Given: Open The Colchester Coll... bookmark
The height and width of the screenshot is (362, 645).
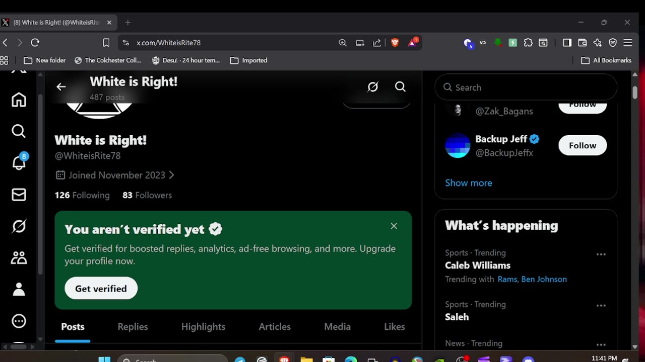Looking at the screenshot, I should (x=108, y=60).
